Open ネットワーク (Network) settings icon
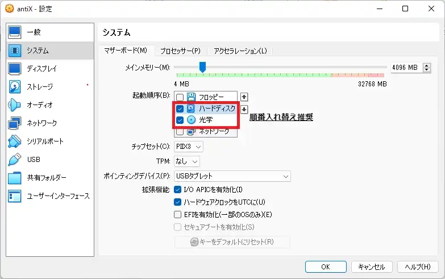The image size is (445, 279). tap(15, 123)
